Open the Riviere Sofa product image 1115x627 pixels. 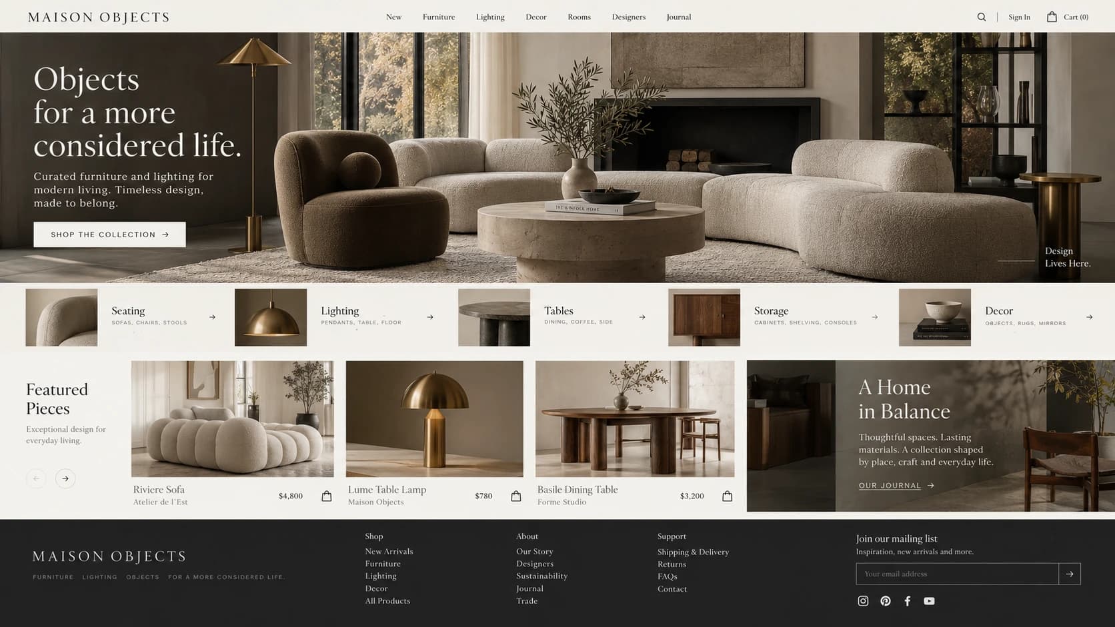[233, 418]
